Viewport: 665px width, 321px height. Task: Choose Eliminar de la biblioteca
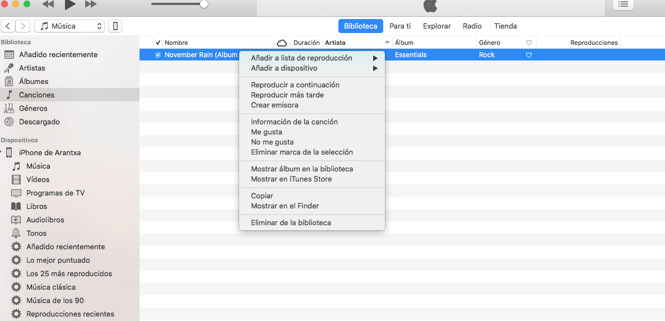312,222
